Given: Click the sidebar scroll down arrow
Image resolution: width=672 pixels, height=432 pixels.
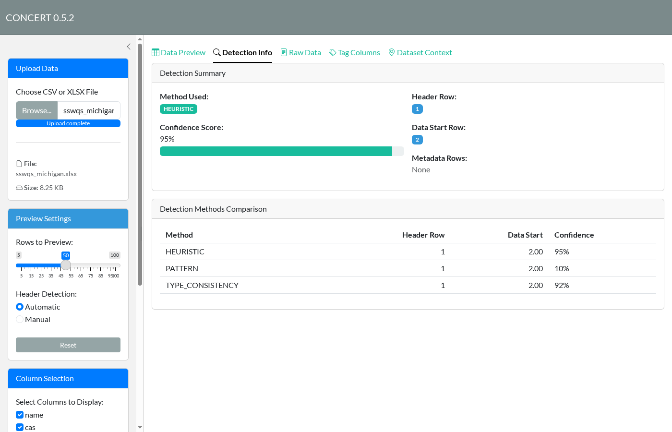Looking at the screenshot, I should pos(140,427).
